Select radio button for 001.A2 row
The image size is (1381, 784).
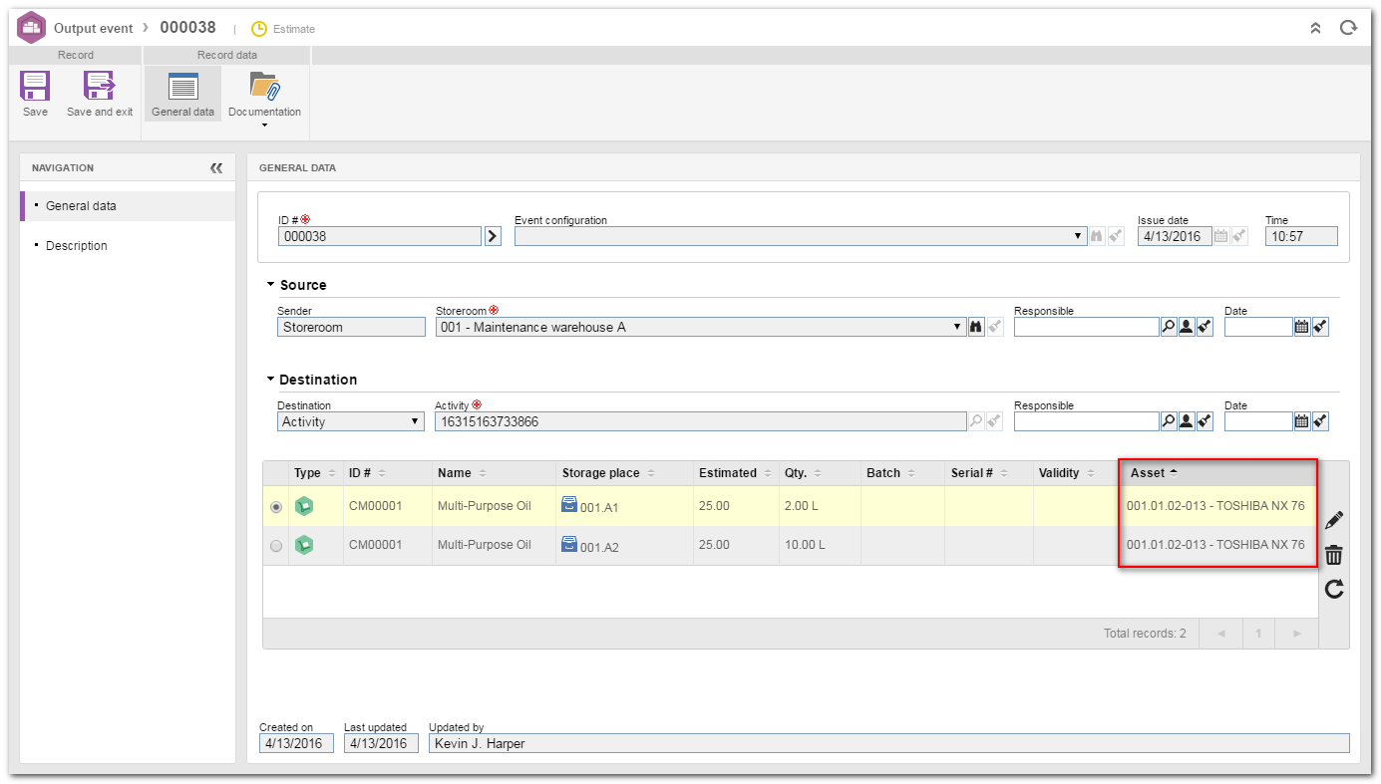click(x=276, y=546)
